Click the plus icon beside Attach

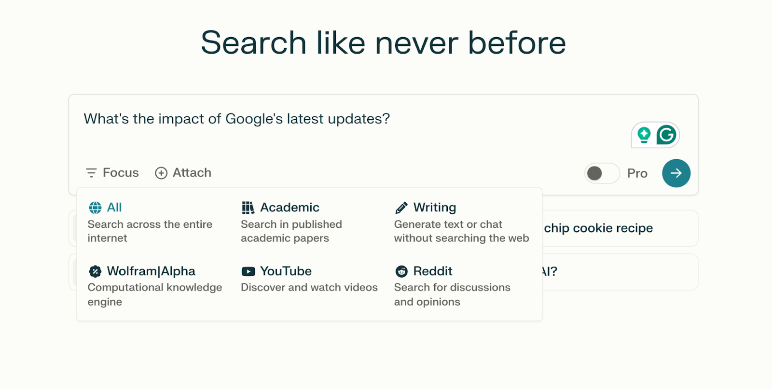click(161, 173)
